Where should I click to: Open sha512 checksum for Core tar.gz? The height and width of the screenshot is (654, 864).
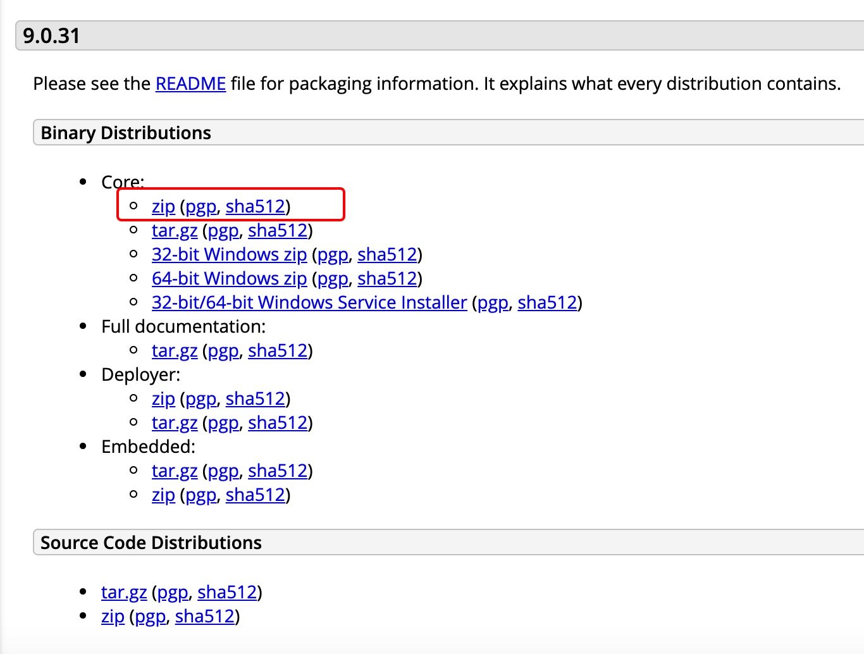point(278,230)
